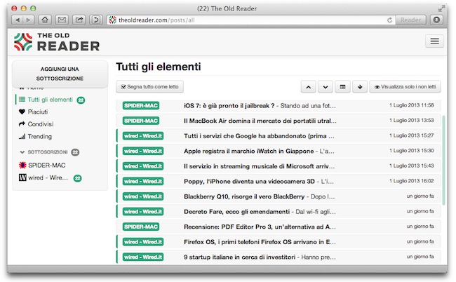456x282 pixels.
Task: Go to next item with down chevron
Action: 326,87
